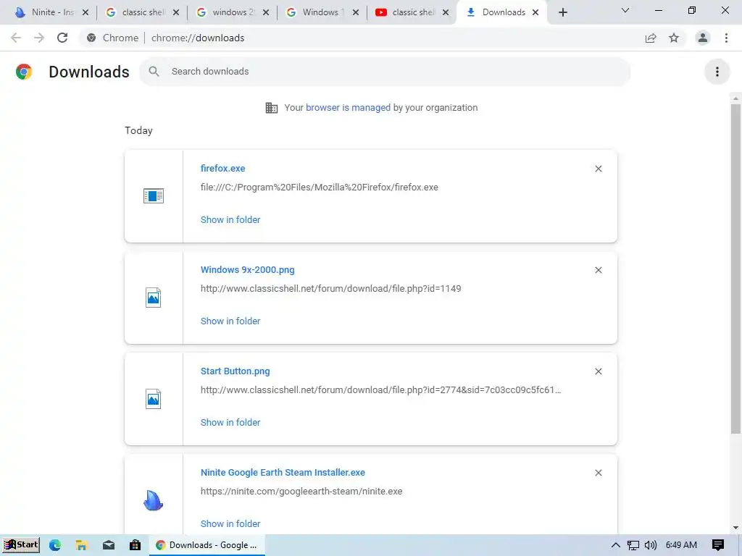Click the Chrome site info icon in address bar

91,38
